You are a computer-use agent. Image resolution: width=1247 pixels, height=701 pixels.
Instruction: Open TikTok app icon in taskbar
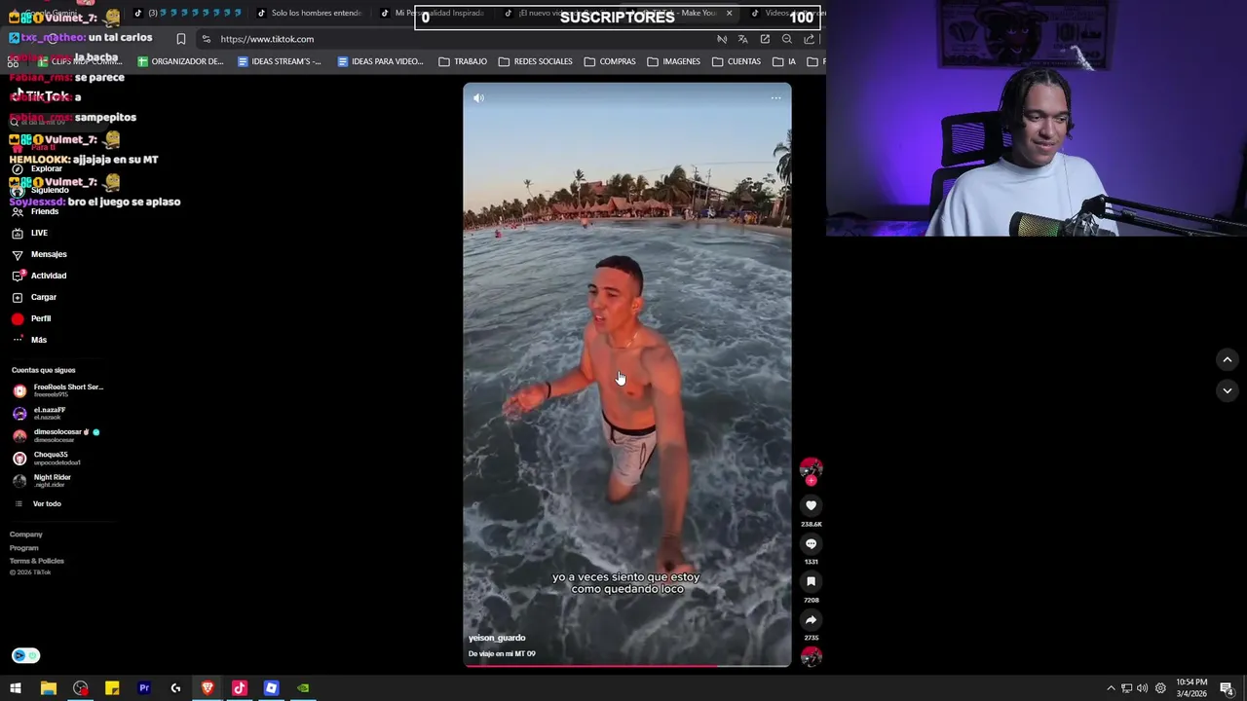240,688
